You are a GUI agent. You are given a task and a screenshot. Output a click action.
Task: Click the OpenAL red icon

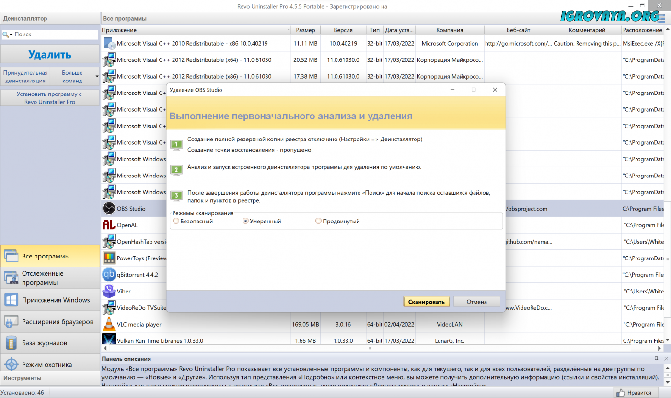click(109, 225)
